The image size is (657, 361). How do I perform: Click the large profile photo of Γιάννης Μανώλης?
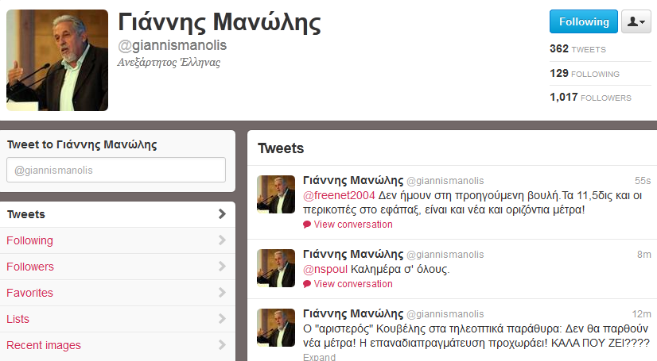[x=57, y=60]
